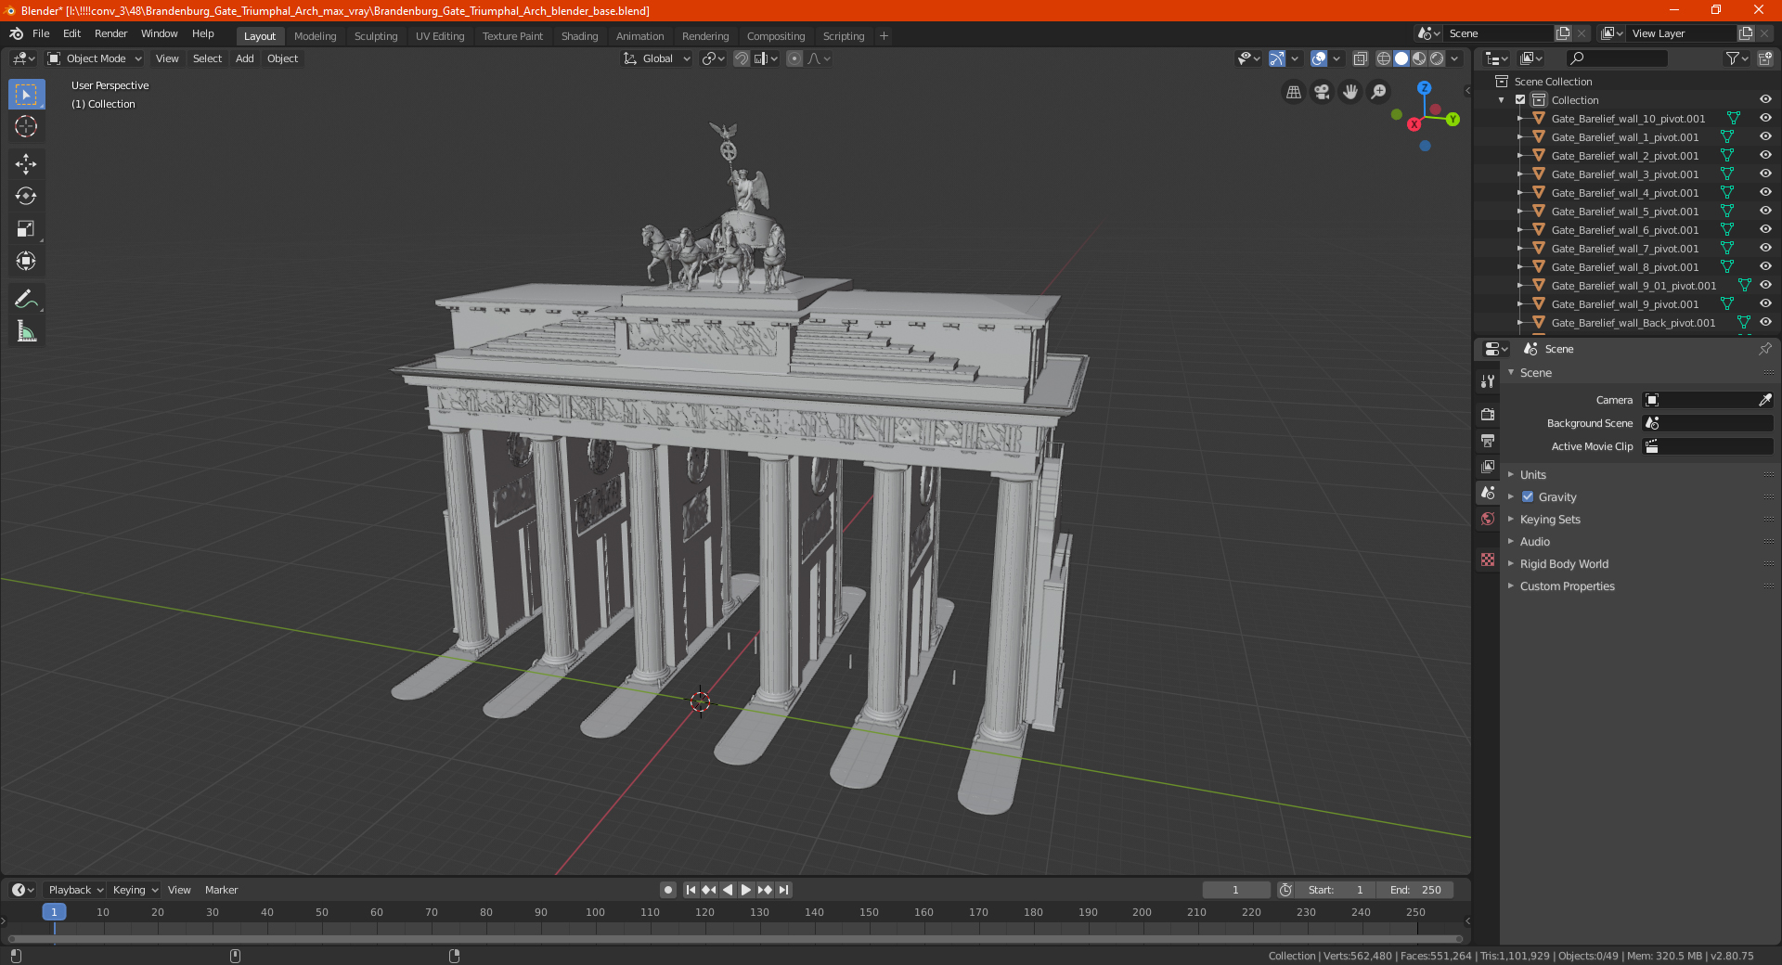Open the Render properties tab
Image resolution: width=1782 pixels, height=965 pixels.
(1488, 414)
